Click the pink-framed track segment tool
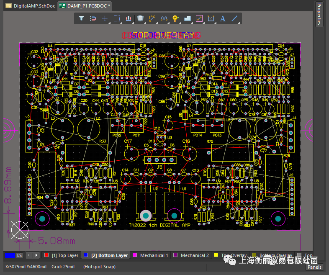Viewport: 329px width, 275px height. 199,18
